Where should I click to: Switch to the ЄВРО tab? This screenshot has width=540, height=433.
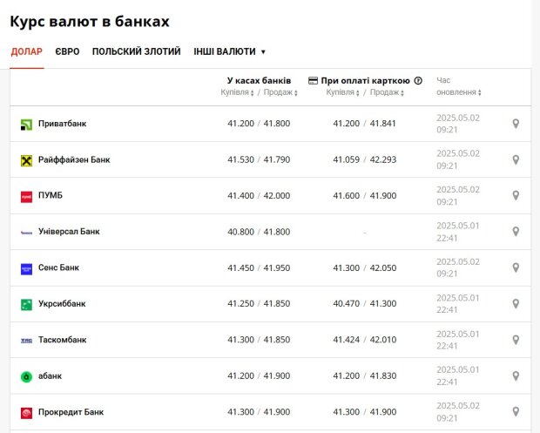point(67,51)
